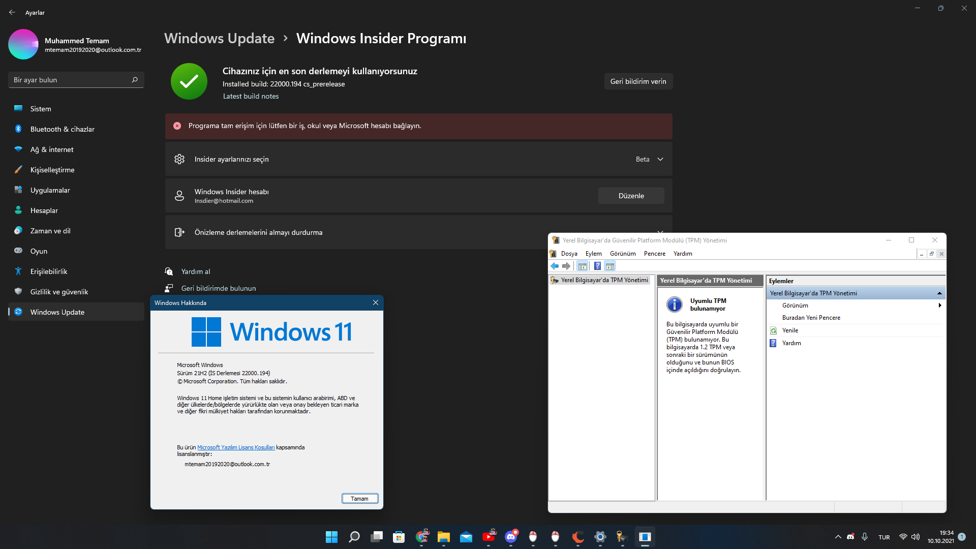Expand the Görünüm submenu arrow
This screenshot has height=549, width=976.
tap(940, 306)
